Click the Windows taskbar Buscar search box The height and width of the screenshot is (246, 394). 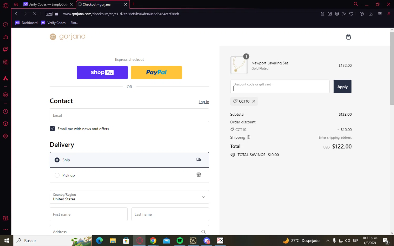pyautogui.click(x=53, y=240)
